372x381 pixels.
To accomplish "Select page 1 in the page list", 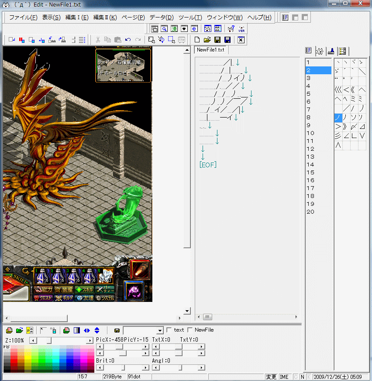I will tap(318, 62).
